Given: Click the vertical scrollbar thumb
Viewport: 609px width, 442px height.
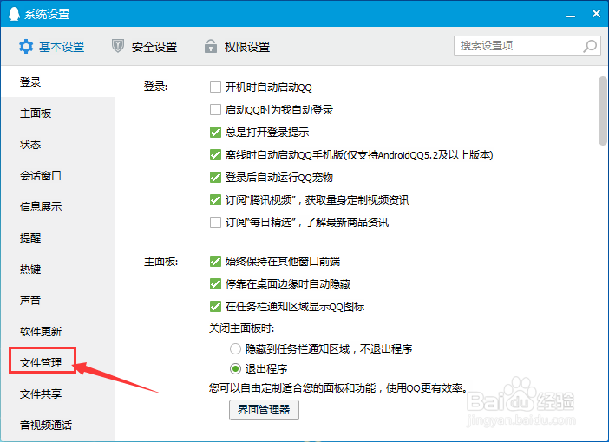Looking at the screenshot, I should (602, 111).
